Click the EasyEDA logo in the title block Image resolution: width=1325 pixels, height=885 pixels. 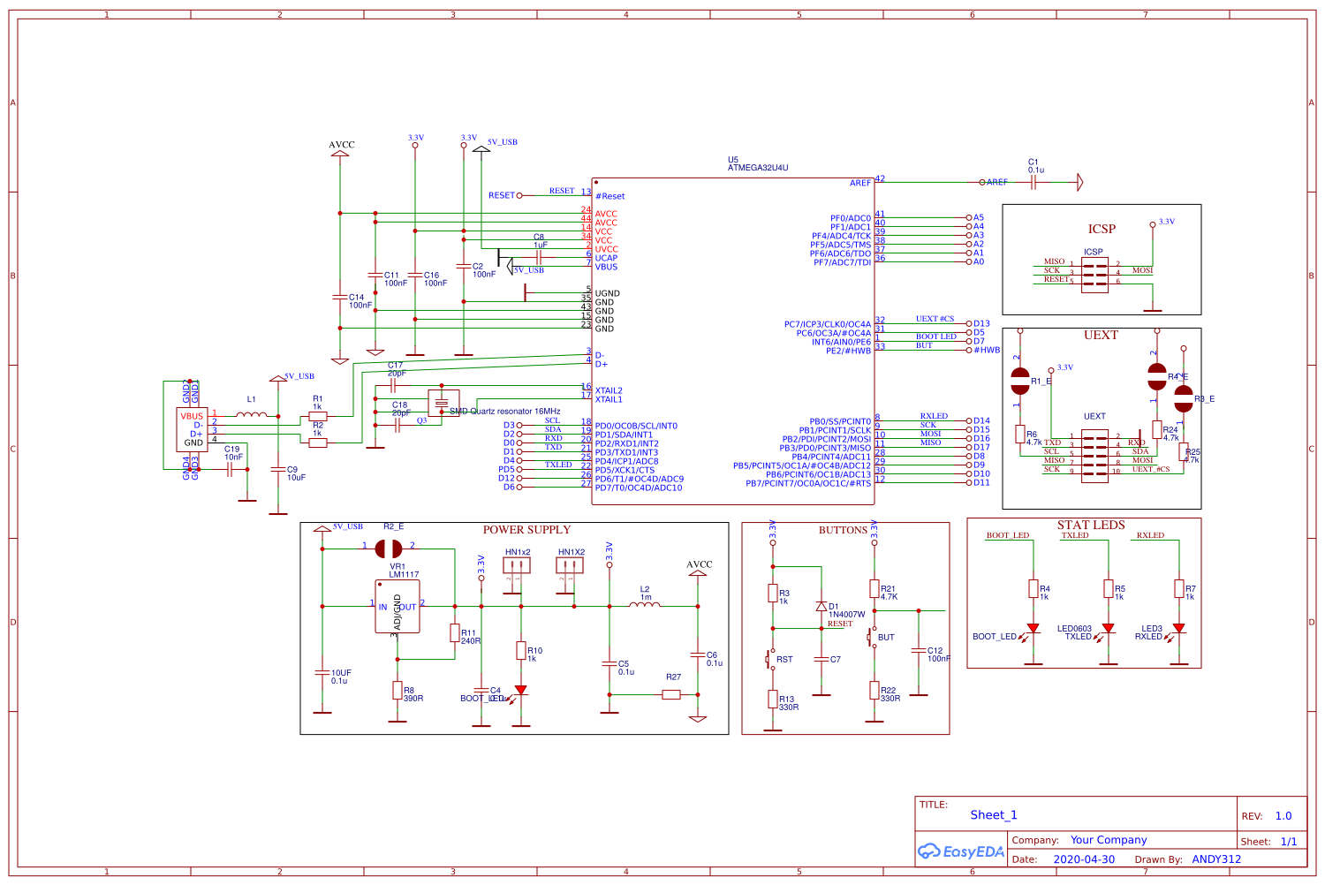963,850
